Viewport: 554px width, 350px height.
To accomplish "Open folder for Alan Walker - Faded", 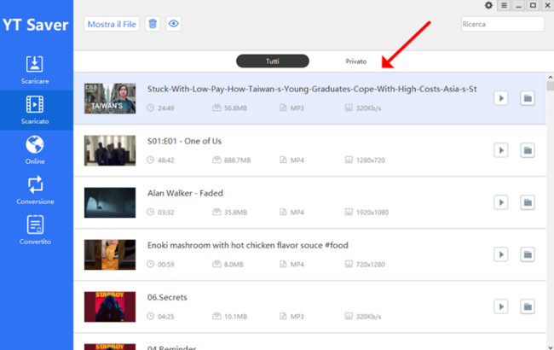I will tap(528, 202).
